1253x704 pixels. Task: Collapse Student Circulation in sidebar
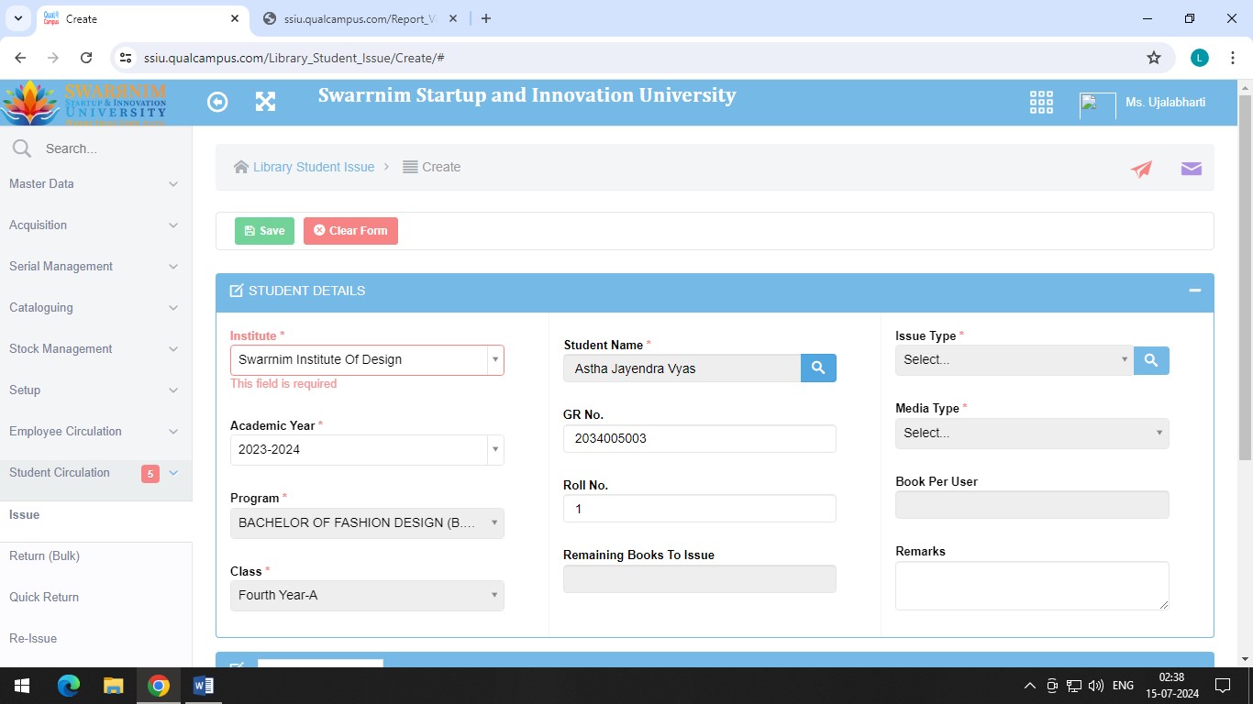pyautogui.click(x=95, y=473)
